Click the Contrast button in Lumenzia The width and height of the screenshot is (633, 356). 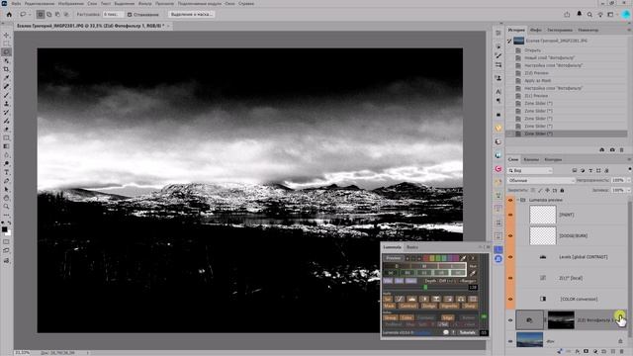click(408, 306)
